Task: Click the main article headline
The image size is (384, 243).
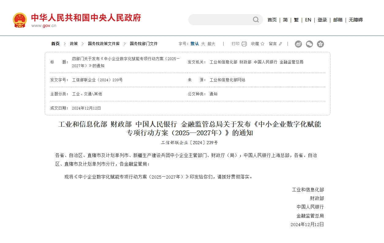Action: tap(190, 129)
